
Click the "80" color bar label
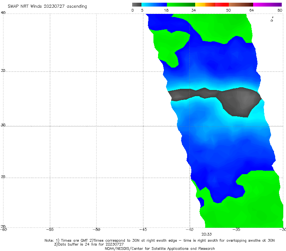pos(280,10)
